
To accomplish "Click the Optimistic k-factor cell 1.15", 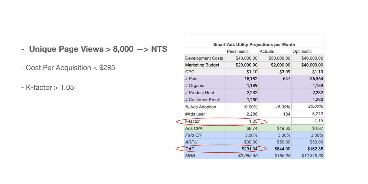I will pos(319,121).
